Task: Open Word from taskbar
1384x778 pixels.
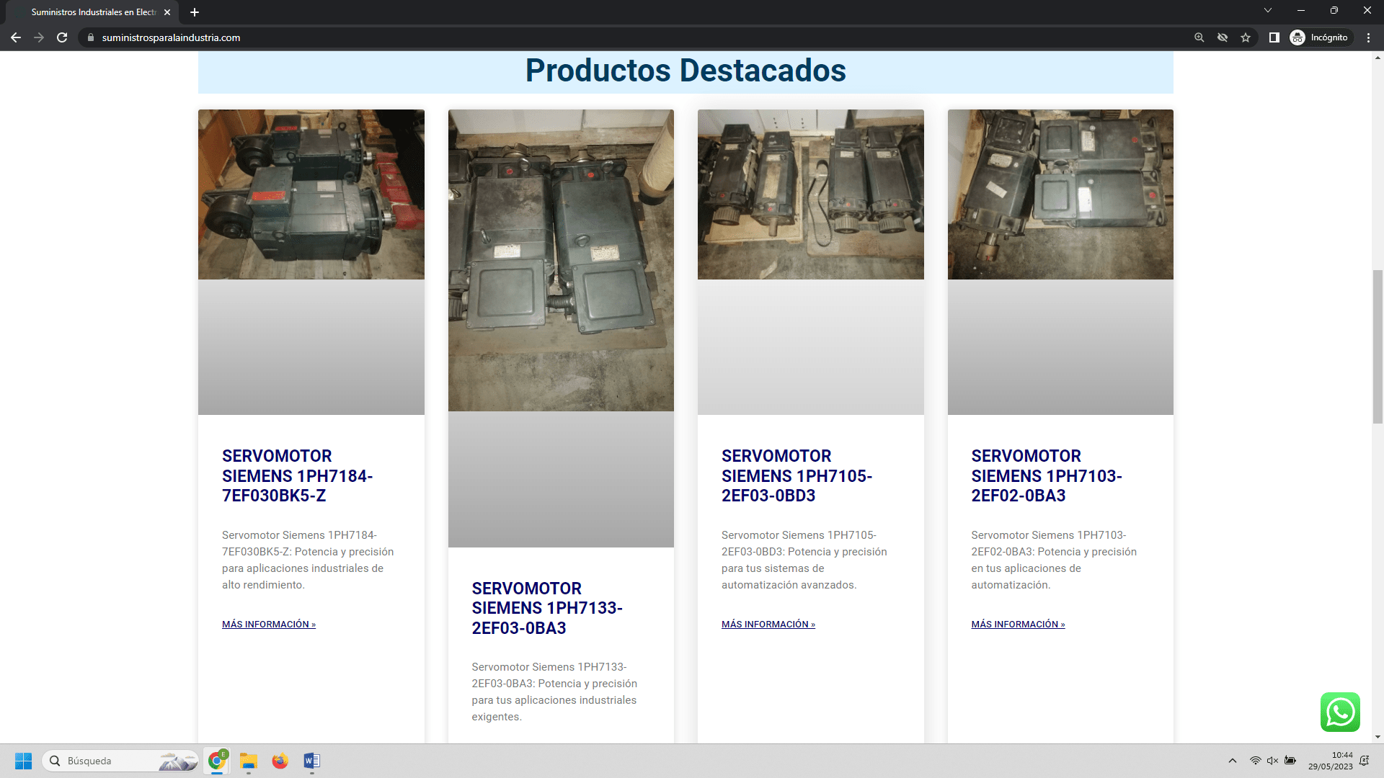Action: point(312,761)
